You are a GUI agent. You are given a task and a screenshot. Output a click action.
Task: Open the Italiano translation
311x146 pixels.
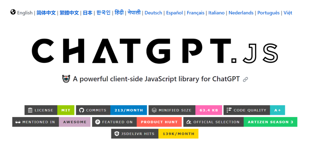[x=216, y=13]
